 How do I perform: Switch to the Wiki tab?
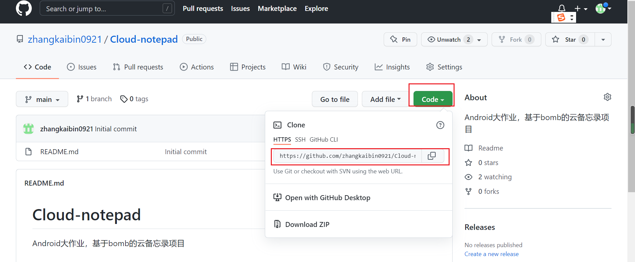(x=294, y=67)
